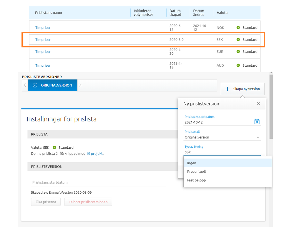
Task: Click Ta bort prislistversionen button
Action: [88, 202]
